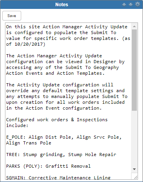Save the notes text
This screenshot has width=143, height=182.
(x=12, y=16)
